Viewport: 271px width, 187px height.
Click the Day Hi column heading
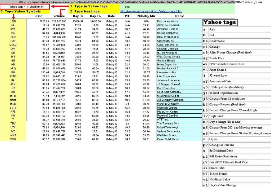click(78, 16)
